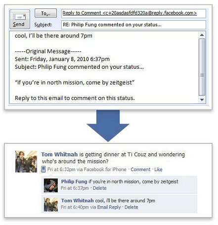
Task: Click the Comment link under the status
Action: [140, 170]
